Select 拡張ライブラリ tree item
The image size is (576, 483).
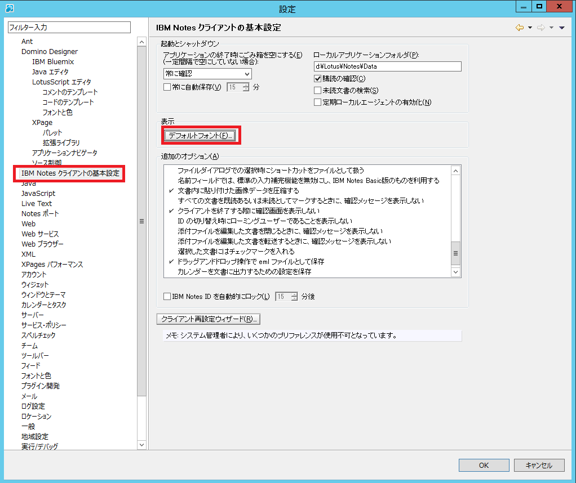pyautogui.click(x=61, y=143)
